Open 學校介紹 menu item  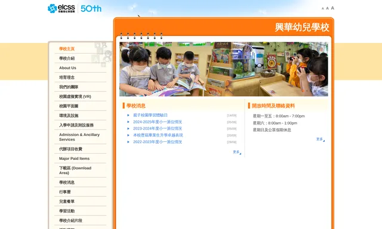point(67,58)
